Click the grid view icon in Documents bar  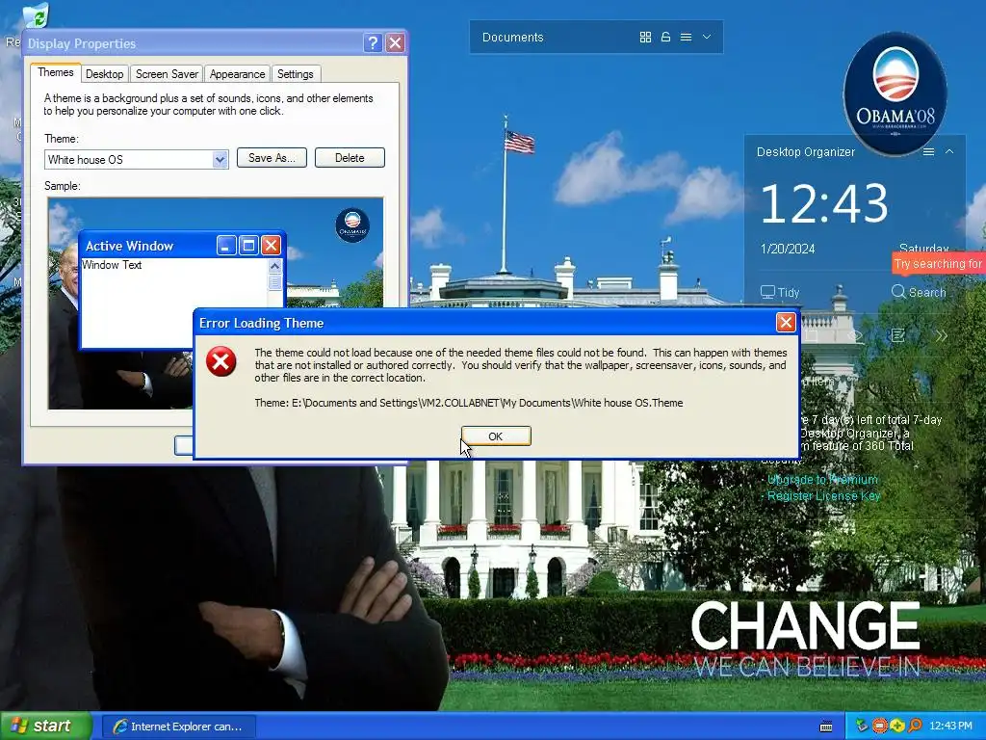click(645, 38)
